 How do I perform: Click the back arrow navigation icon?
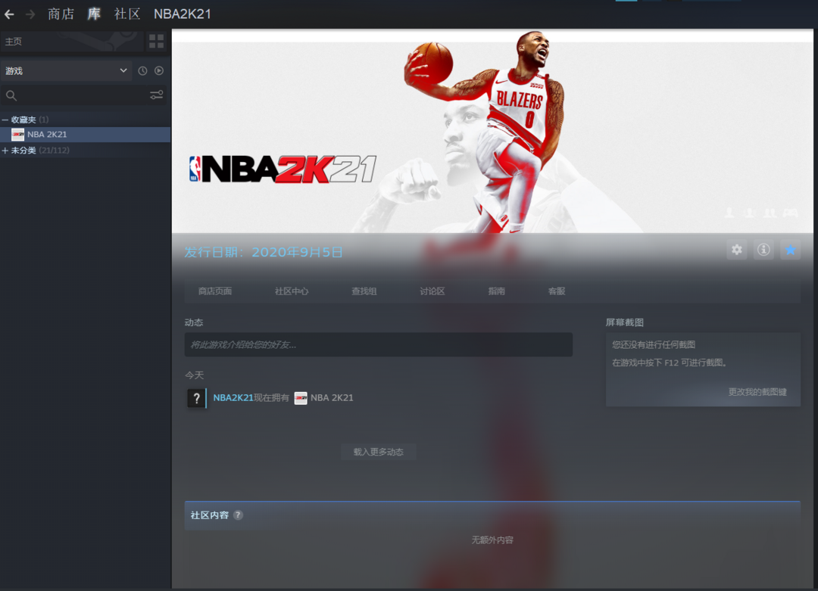pyautogui.click(x=9, y=14)
